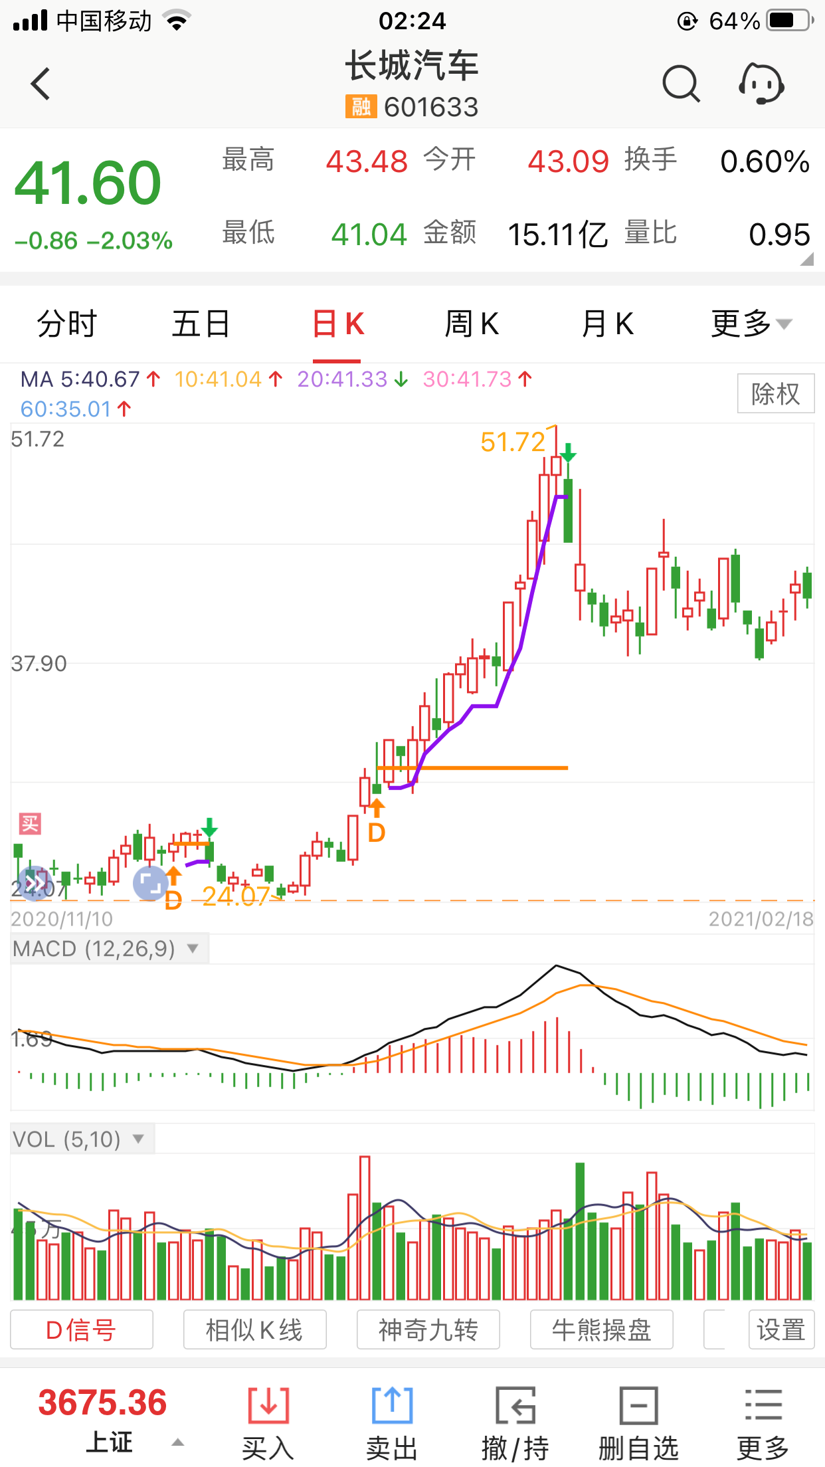The image size is (825, 1467).
Task: Tap the blue double-arrow chart scroll icon
Action: coord(35,884)
